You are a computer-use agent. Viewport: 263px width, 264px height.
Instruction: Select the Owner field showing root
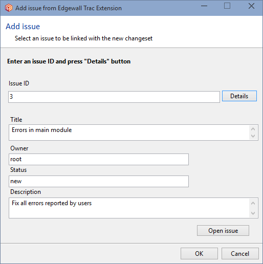(99, 159)
